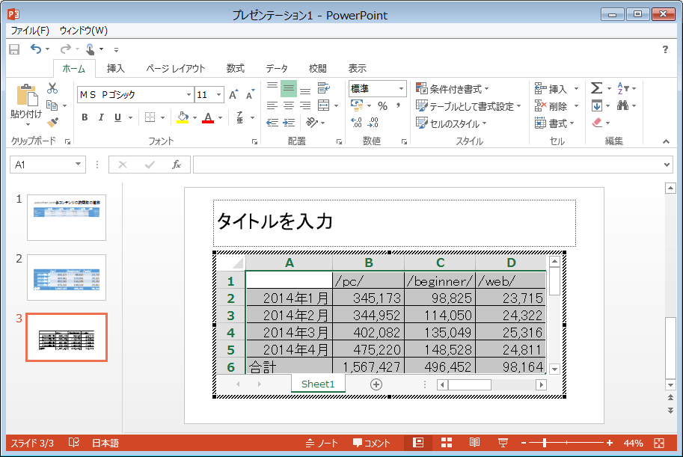Select slide 1 thumbnail
This screenshot has width=683, height=457.
point(67,218)
